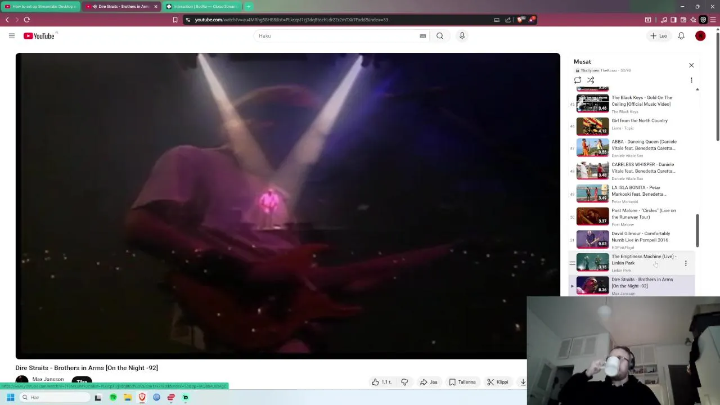Click the address bar URL
This screenshot has width=720, height=405.
pyautogui.click(x=291, y=20)
